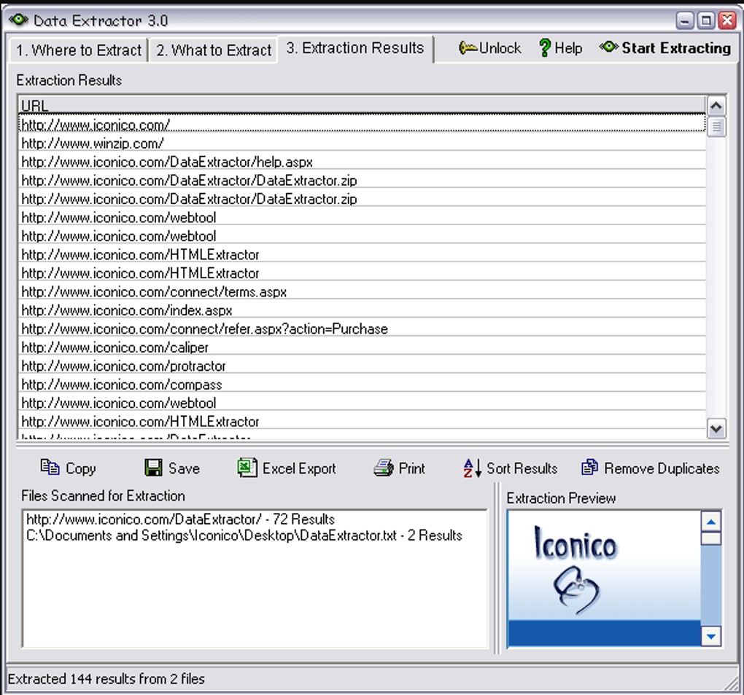Click the Start Extracting label
Screen dimensions: 744x695
[x=676, y=48]
